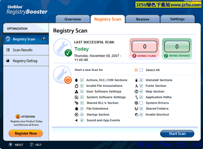Click the Shared Folders icon

click(x=136, y=109)
